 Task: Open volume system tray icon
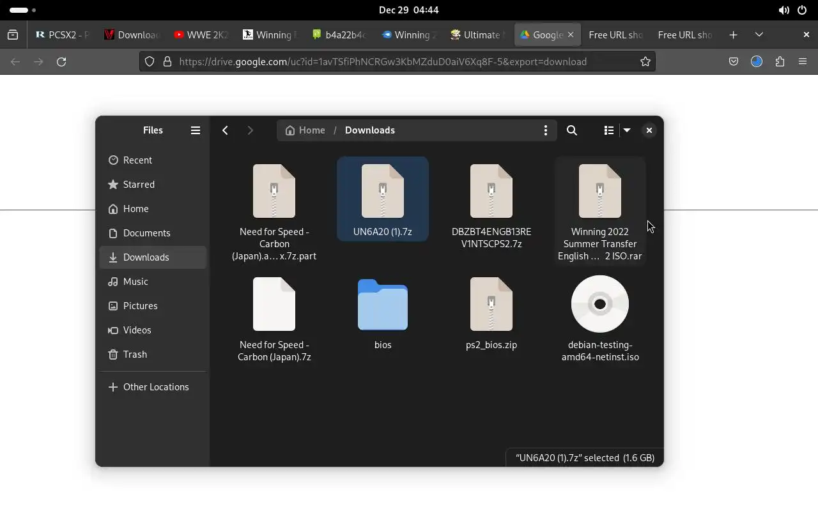point(783,10)
